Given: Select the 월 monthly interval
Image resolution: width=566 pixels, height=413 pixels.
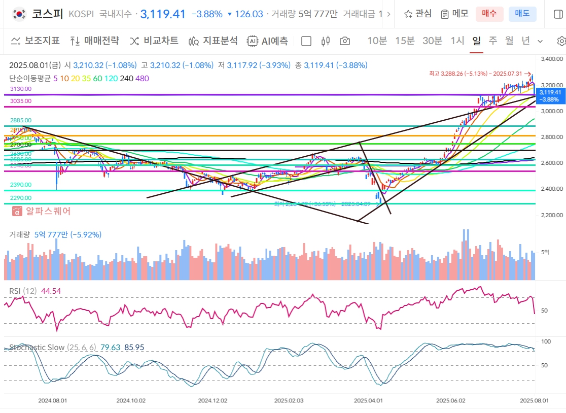Looking at the screenshot, I should (x=509, y=41).
